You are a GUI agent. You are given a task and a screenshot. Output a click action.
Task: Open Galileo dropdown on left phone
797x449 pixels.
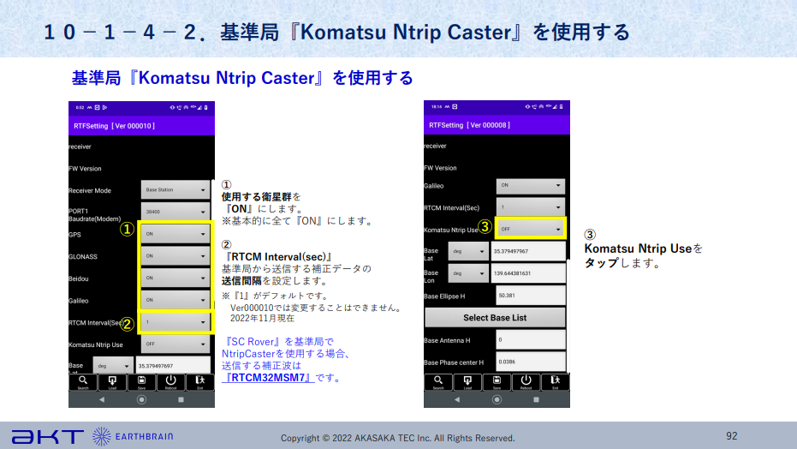175,300
